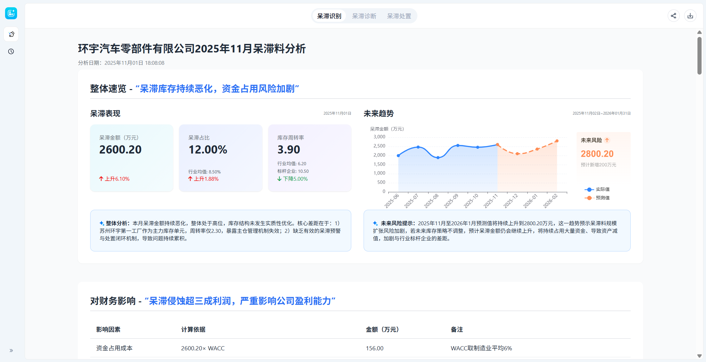Click the vertical scrollbar thumb
Image resolution: width=706 pixels, height=362 pixels.
pos(699,56)
